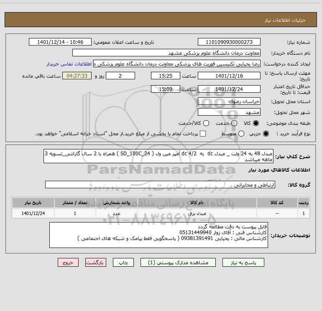
Task: Click the گروه کالا field ارتباطی و مخابراتی
Action: click(160, 185)
